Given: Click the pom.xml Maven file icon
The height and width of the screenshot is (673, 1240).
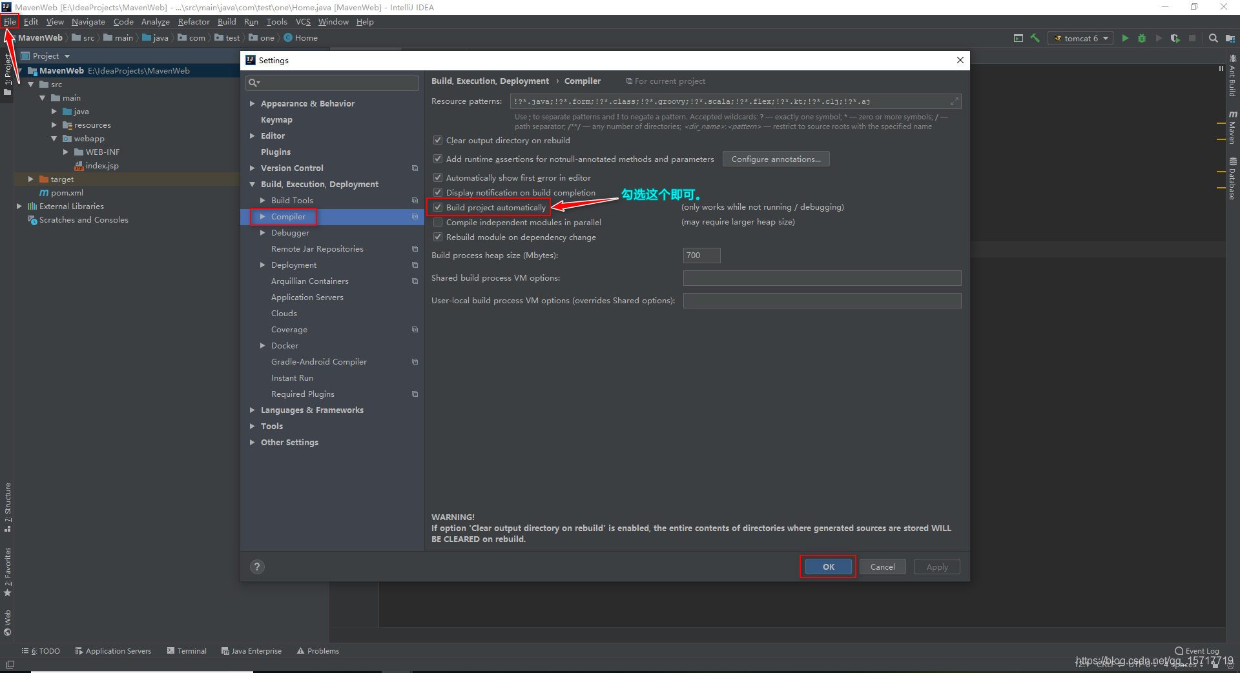Looking at the screenshot, I should 44,193.
